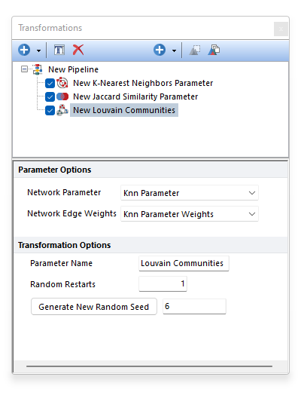Click the grayed-out histogram apply icon
Screen dimensions: 301x395
(x=195, y=50)
